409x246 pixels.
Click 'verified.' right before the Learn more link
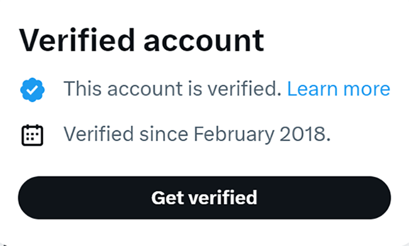[244, 88]
